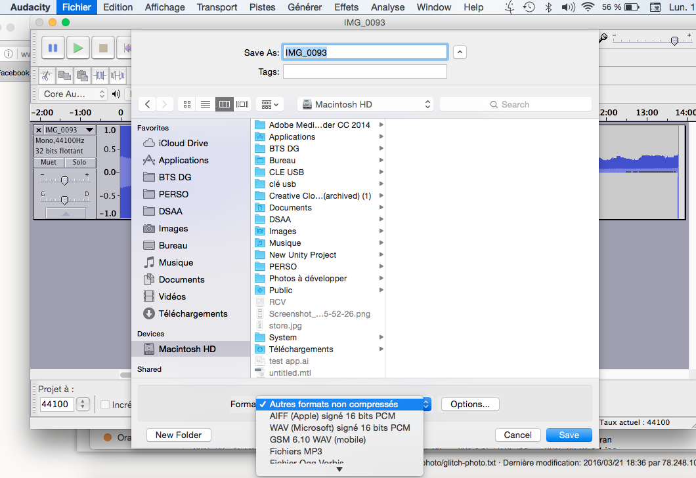Switch file browser to icon view
This screenshot has height=478, width=696.
(x=187, y=104)
